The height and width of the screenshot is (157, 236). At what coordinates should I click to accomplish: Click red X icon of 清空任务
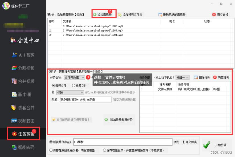point(215,78)
